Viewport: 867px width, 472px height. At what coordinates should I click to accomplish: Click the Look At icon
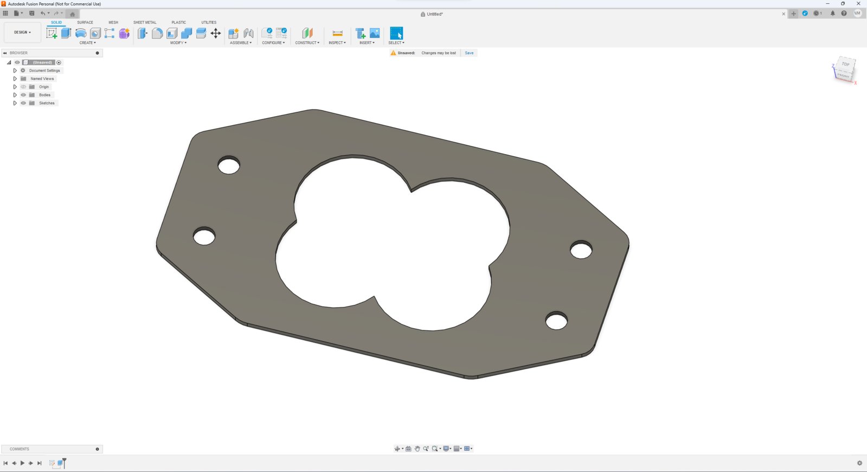click(x=408, y=449)
